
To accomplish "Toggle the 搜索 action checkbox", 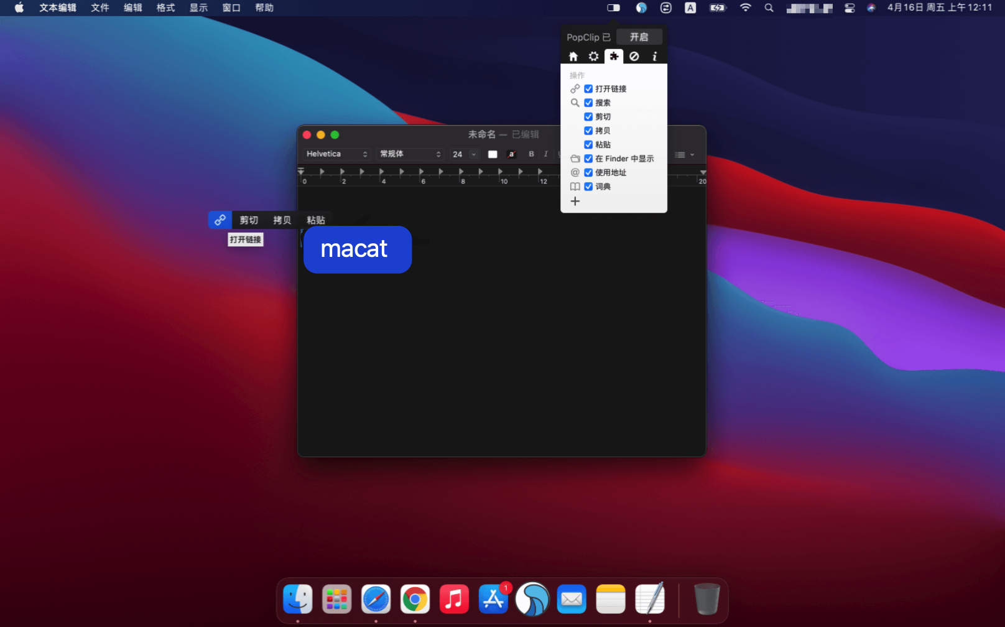I will (x=588, y=103).
